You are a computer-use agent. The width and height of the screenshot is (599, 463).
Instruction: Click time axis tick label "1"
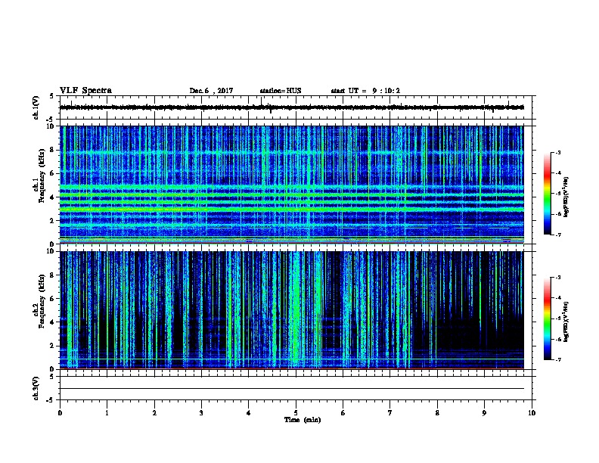pyautogui.click(x=107, y=413)
